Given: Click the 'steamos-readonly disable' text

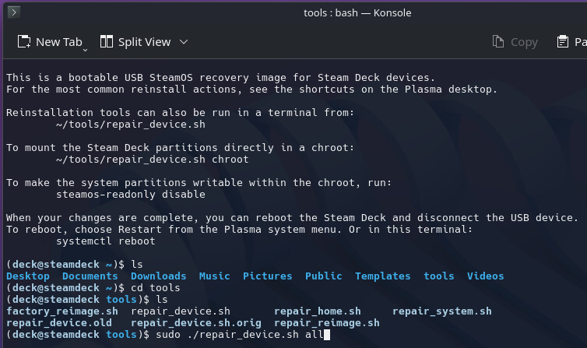Looking at the screenshot, I should (x=131, y=194).
